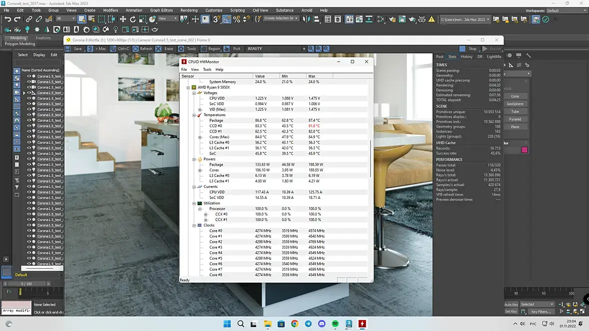Open the Modifiers menu
Viewport: 589px width, 331px height.
point(110,10)
